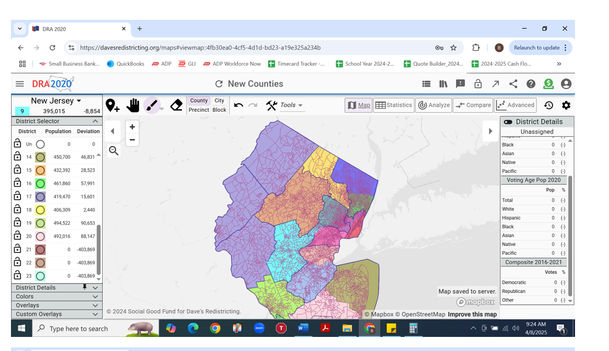The image size is (609, 351).
Task: Click the add location pin tool
Action: click(x=112, y=105)
